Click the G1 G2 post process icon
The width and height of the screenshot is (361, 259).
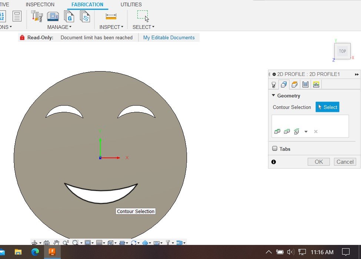[x=2, y=16]
